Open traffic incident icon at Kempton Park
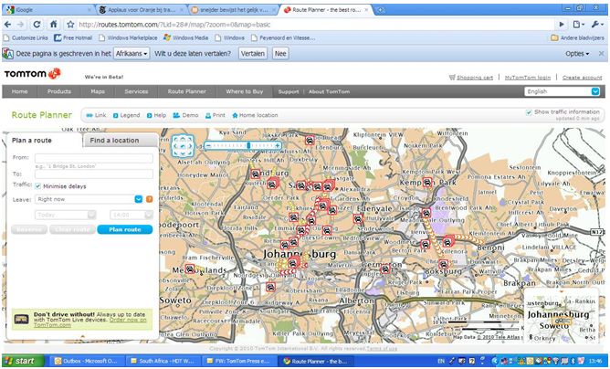610x369 pixels. point(427,182)
